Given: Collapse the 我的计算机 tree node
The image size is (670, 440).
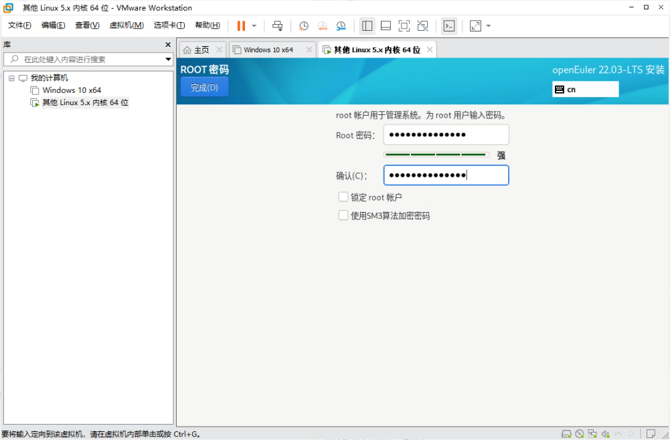Looking at the screenshot, I should [11, 78].
